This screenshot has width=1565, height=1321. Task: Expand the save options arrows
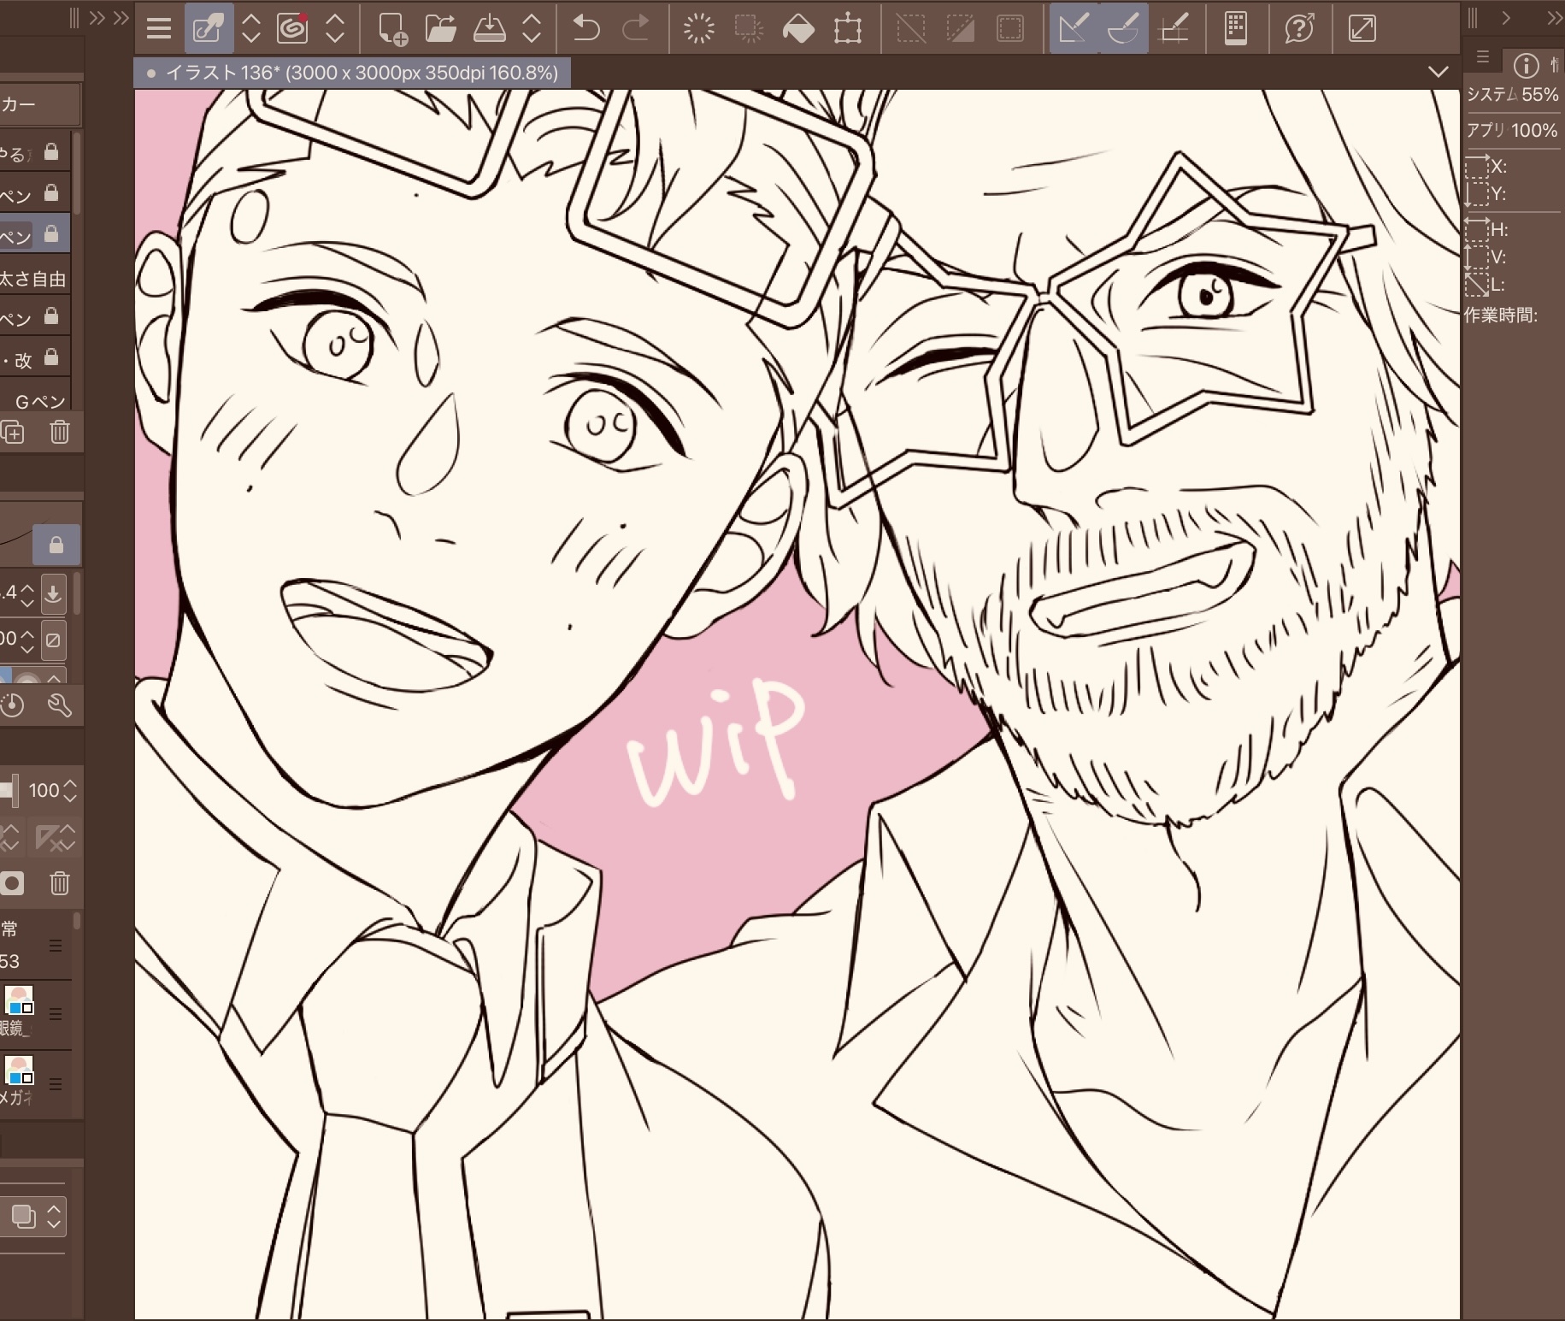click(532, 28)
